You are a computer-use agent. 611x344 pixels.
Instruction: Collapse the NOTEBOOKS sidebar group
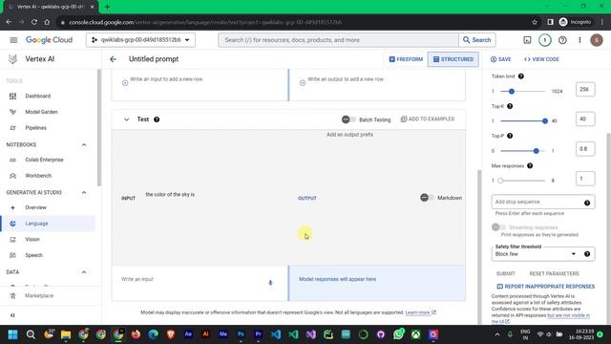[84, 144]
